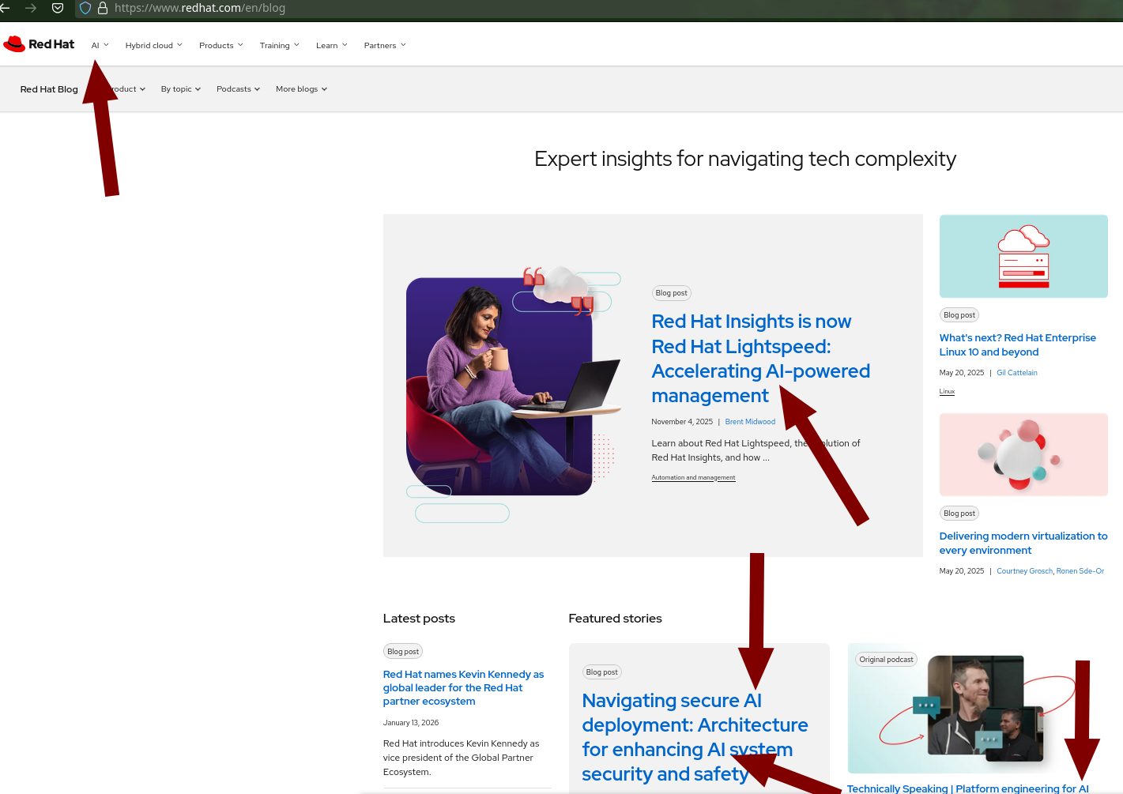Click author link Brent Midwood
Screen dimensions: 1123x794
pos(750,422)
